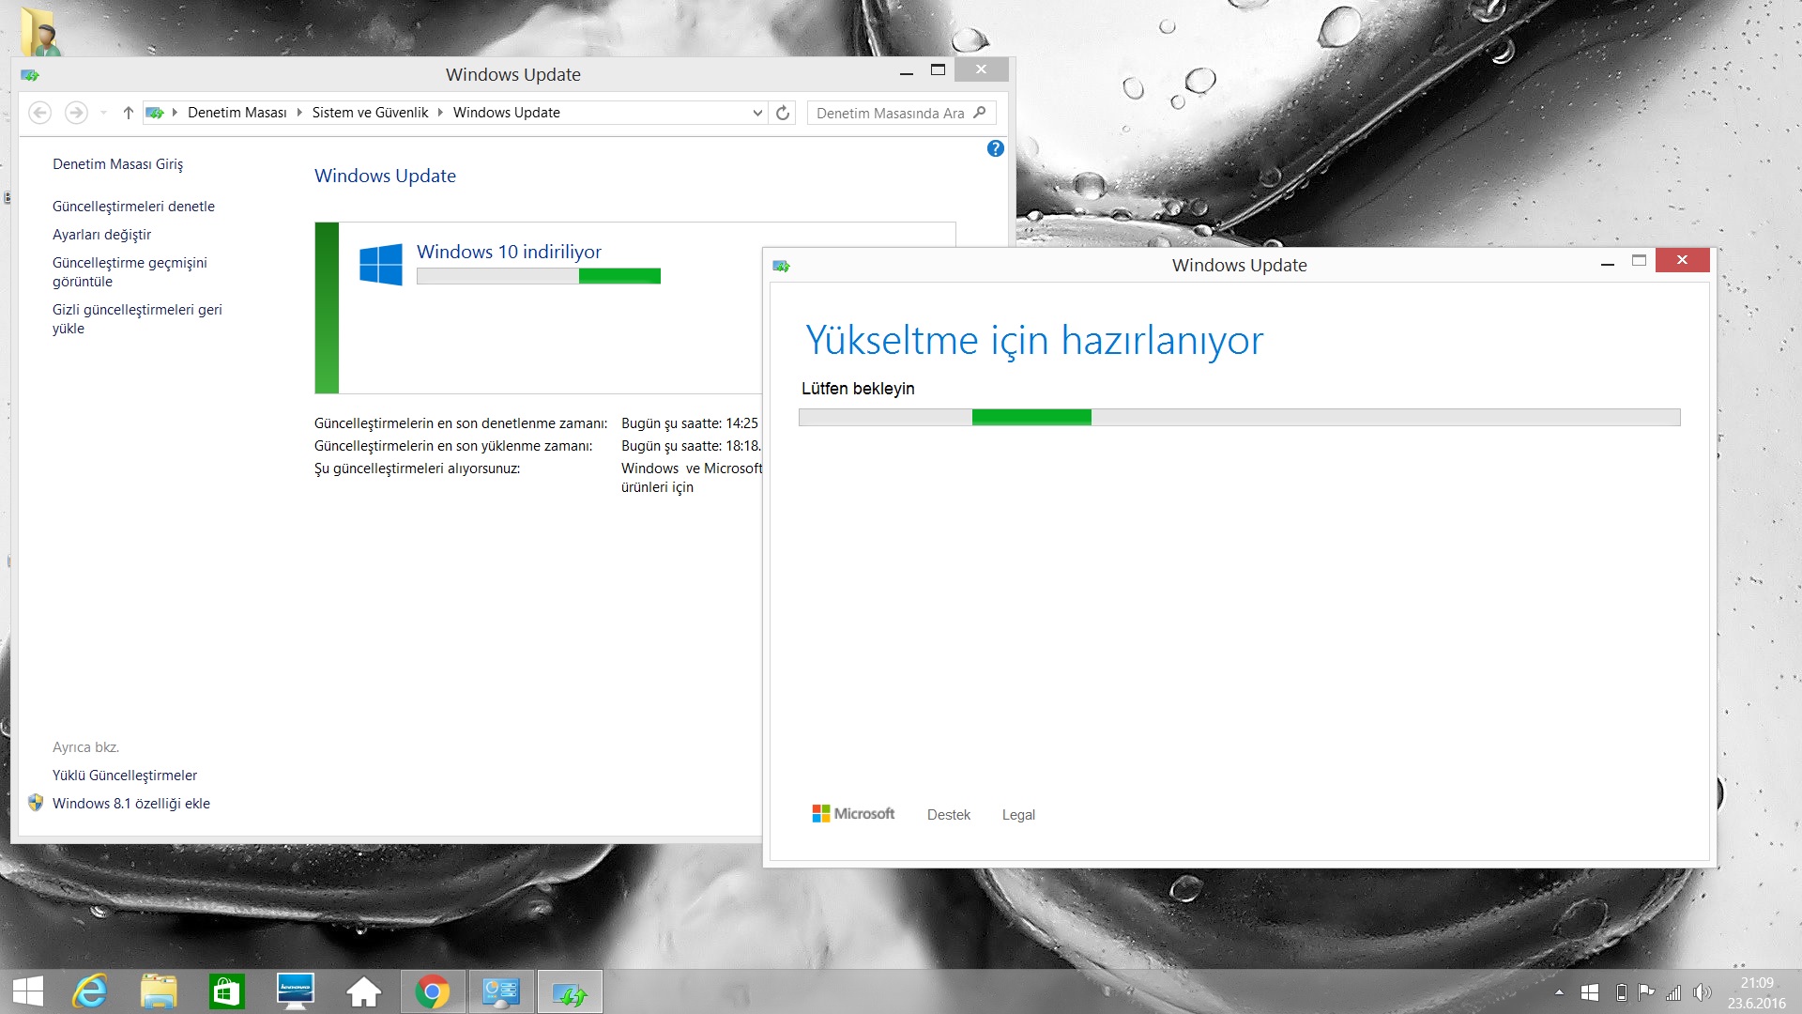
Task: Open File Explorer from taskbar
Action: pyautogui.click(x=159, y=991)
